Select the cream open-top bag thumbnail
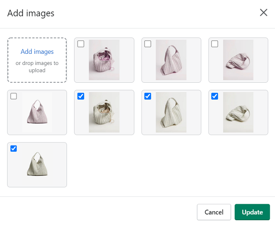275x226 pixels. (x=104, y=112)
